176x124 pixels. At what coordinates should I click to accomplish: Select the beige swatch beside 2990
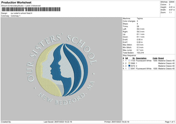click(x=129, y=63)
